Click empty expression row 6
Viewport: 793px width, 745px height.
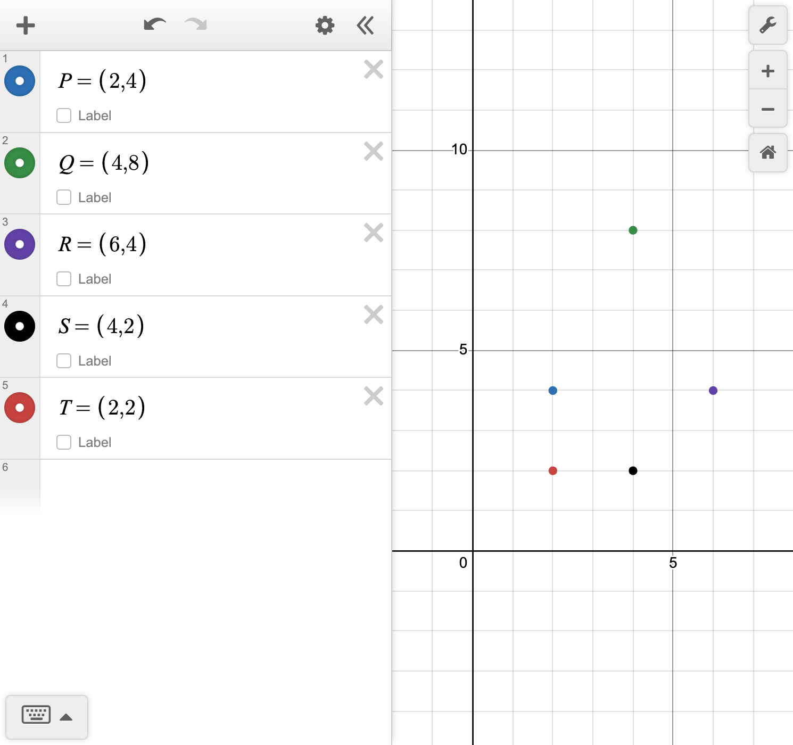213,484
